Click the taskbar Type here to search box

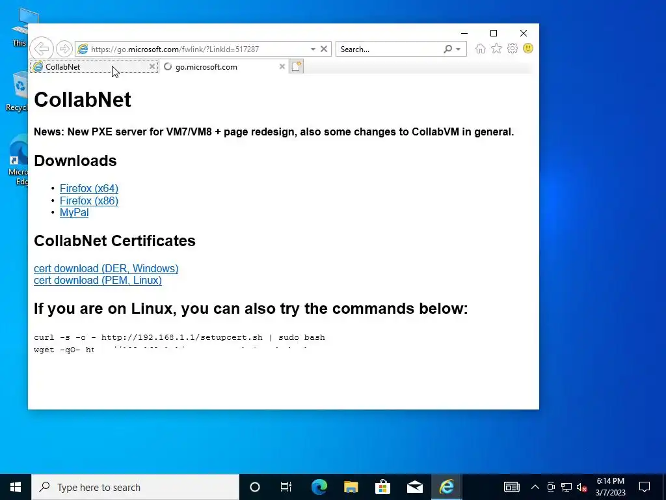135,487
